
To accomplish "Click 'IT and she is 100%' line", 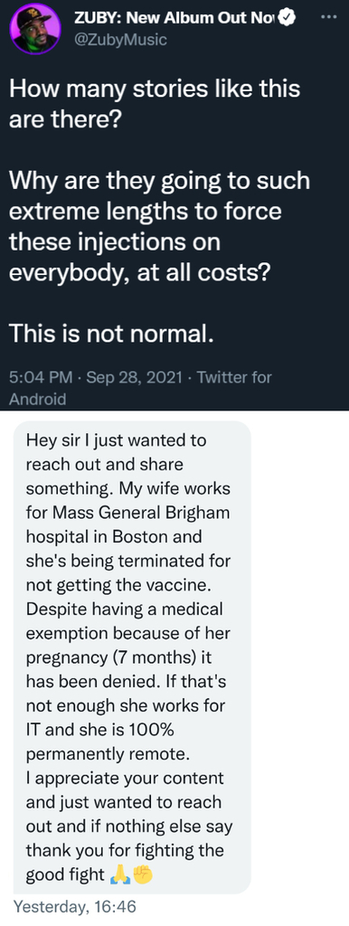I will coord(99,730).
